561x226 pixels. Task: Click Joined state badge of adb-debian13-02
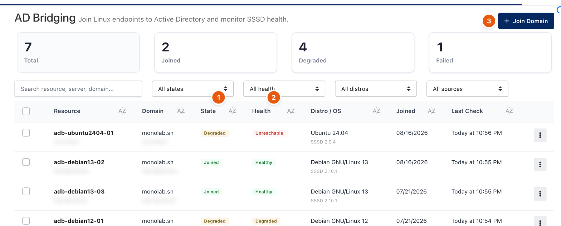(x=211, y=162)
